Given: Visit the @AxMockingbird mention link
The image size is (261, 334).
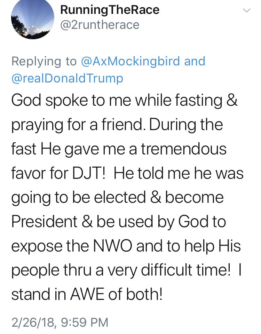Looking at the screenshot, I should coord(130,61).
